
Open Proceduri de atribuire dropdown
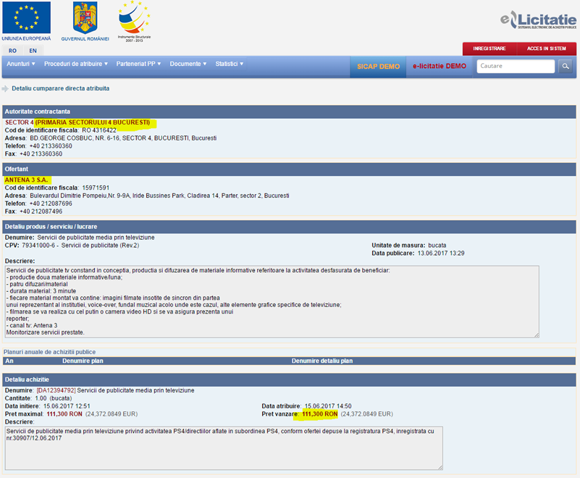click(76, 64)
